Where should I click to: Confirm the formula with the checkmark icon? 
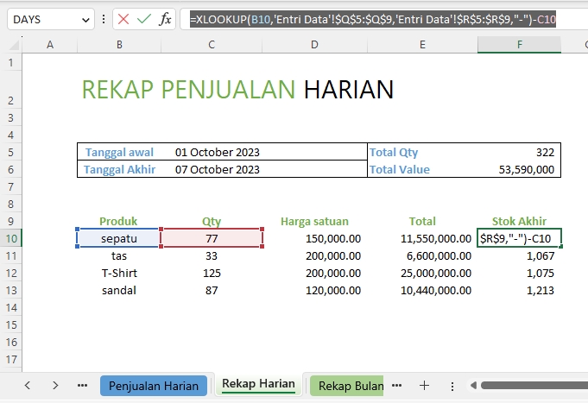pos(144,19)
